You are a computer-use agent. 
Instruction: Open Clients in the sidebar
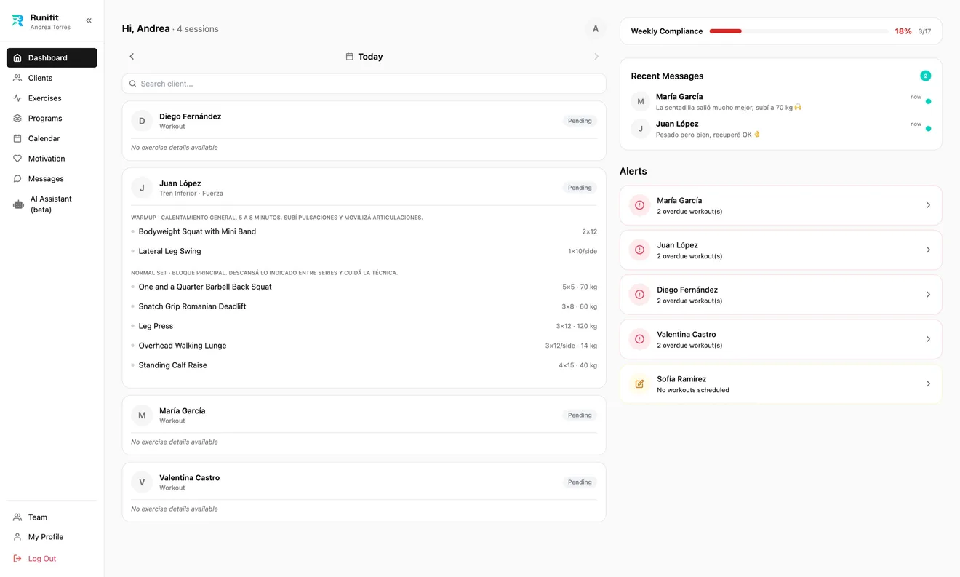coord(52,78)
